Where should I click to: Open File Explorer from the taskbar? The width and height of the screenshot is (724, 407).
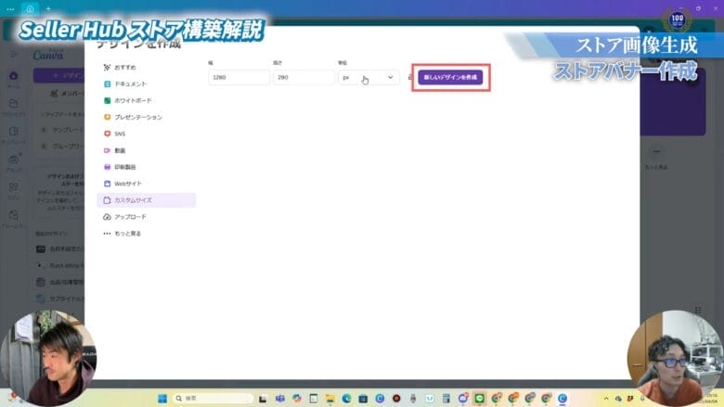click(330, 399)
